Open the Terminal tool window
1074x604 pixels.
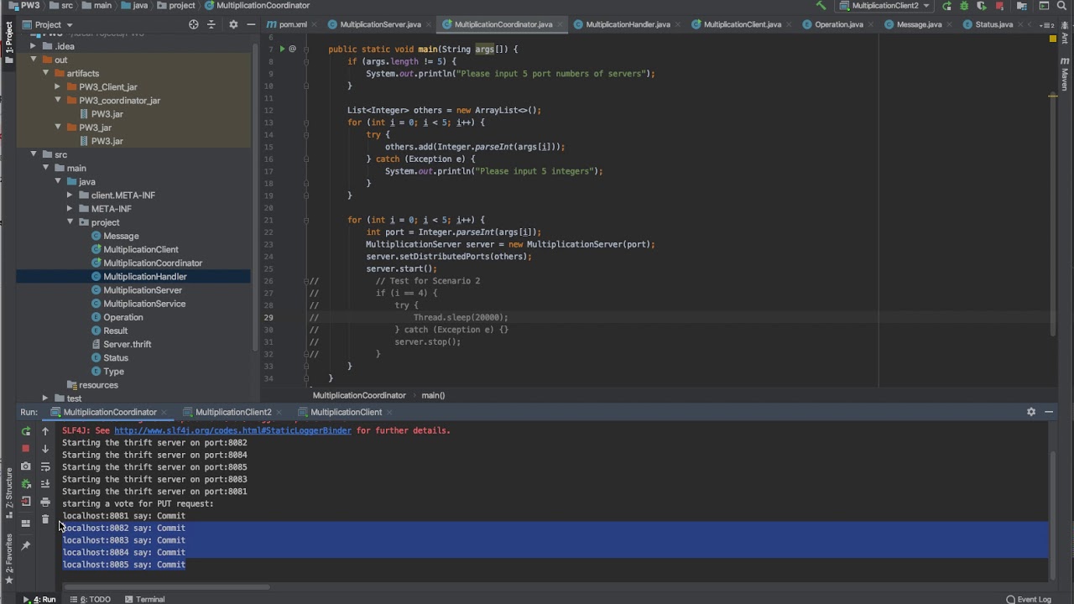click(144, 599)
